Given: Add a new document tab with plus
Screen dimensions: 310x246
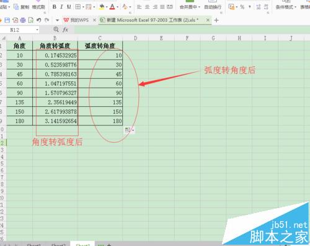Looking at the screenshot, I should click(216, 20).
